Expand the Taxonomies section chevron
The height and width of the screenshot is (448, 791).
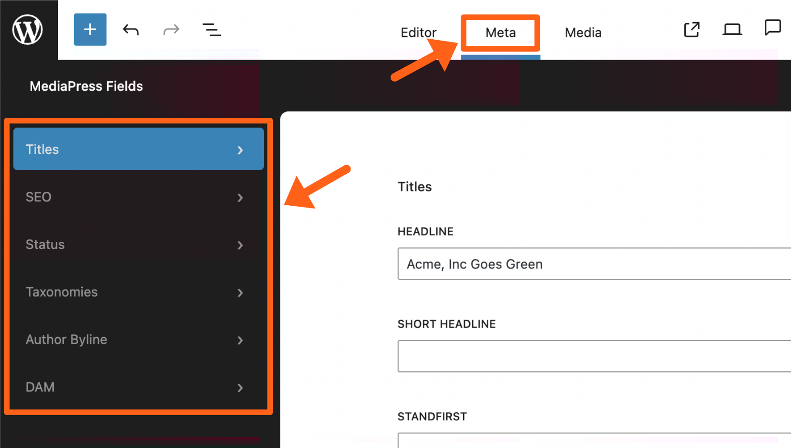point(240,293)
